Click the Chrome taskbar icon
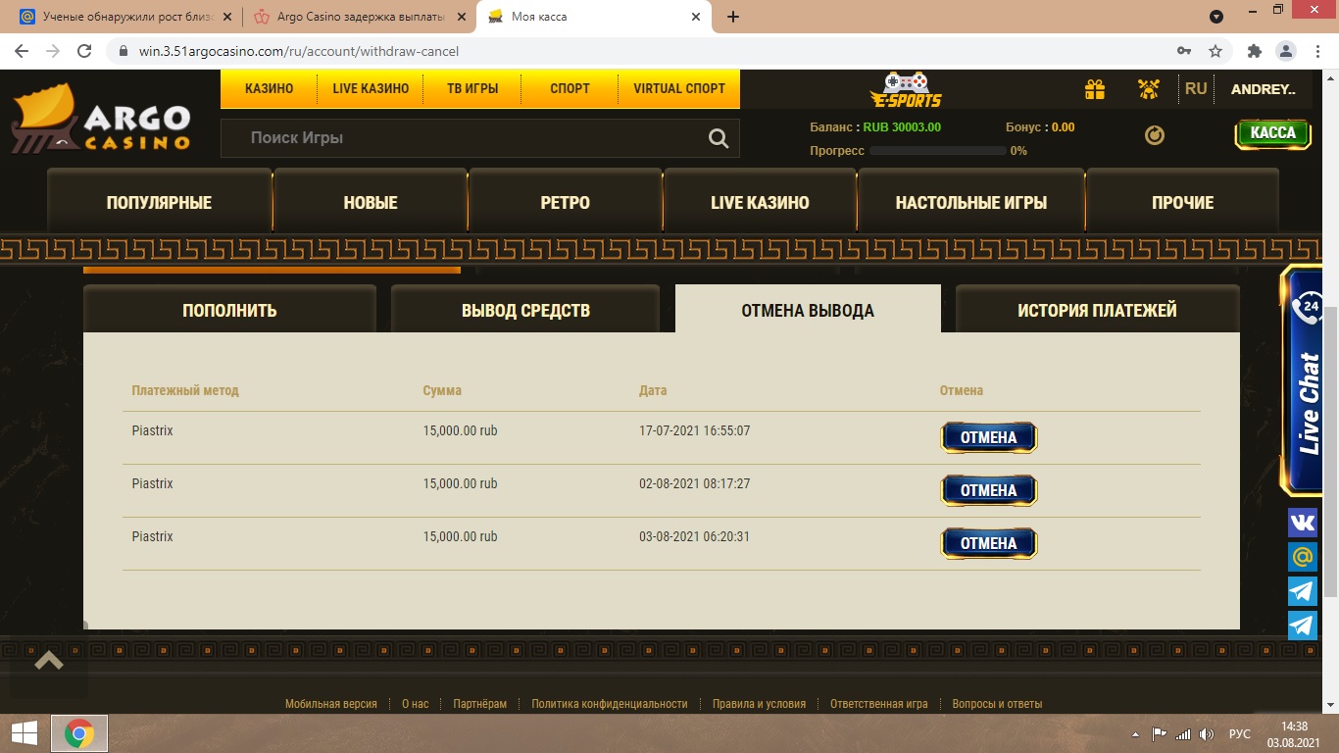 [79, 733]
